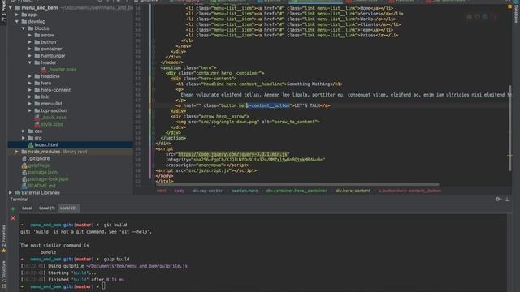
Task: Click index.html file icon in tree
Action: click(x=31, y=144)
